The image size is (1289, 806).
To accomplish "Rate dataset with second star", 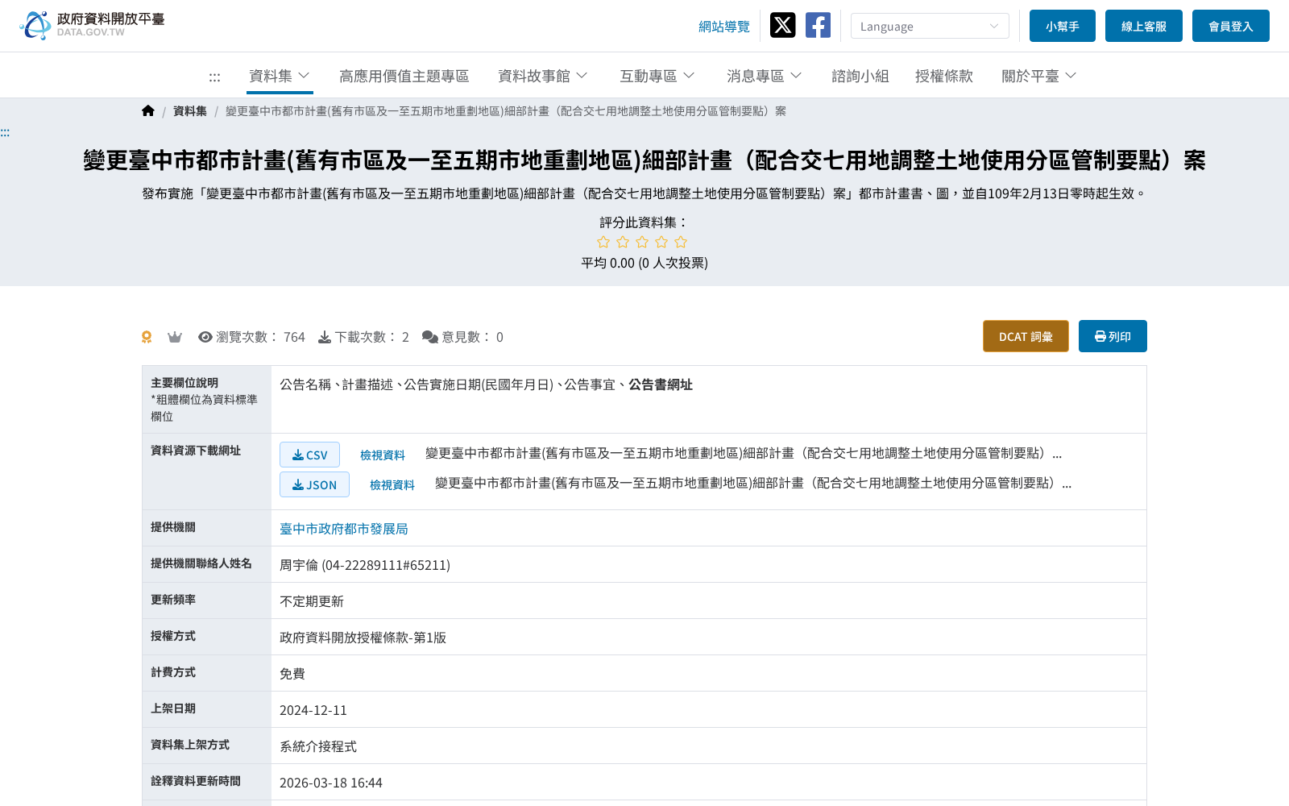I will pos(623,242).
